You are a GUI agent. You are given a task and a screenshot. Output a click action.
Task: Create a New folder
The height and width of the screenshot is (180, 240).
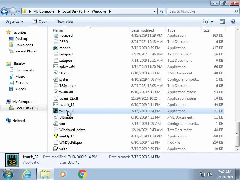point(65,22)
